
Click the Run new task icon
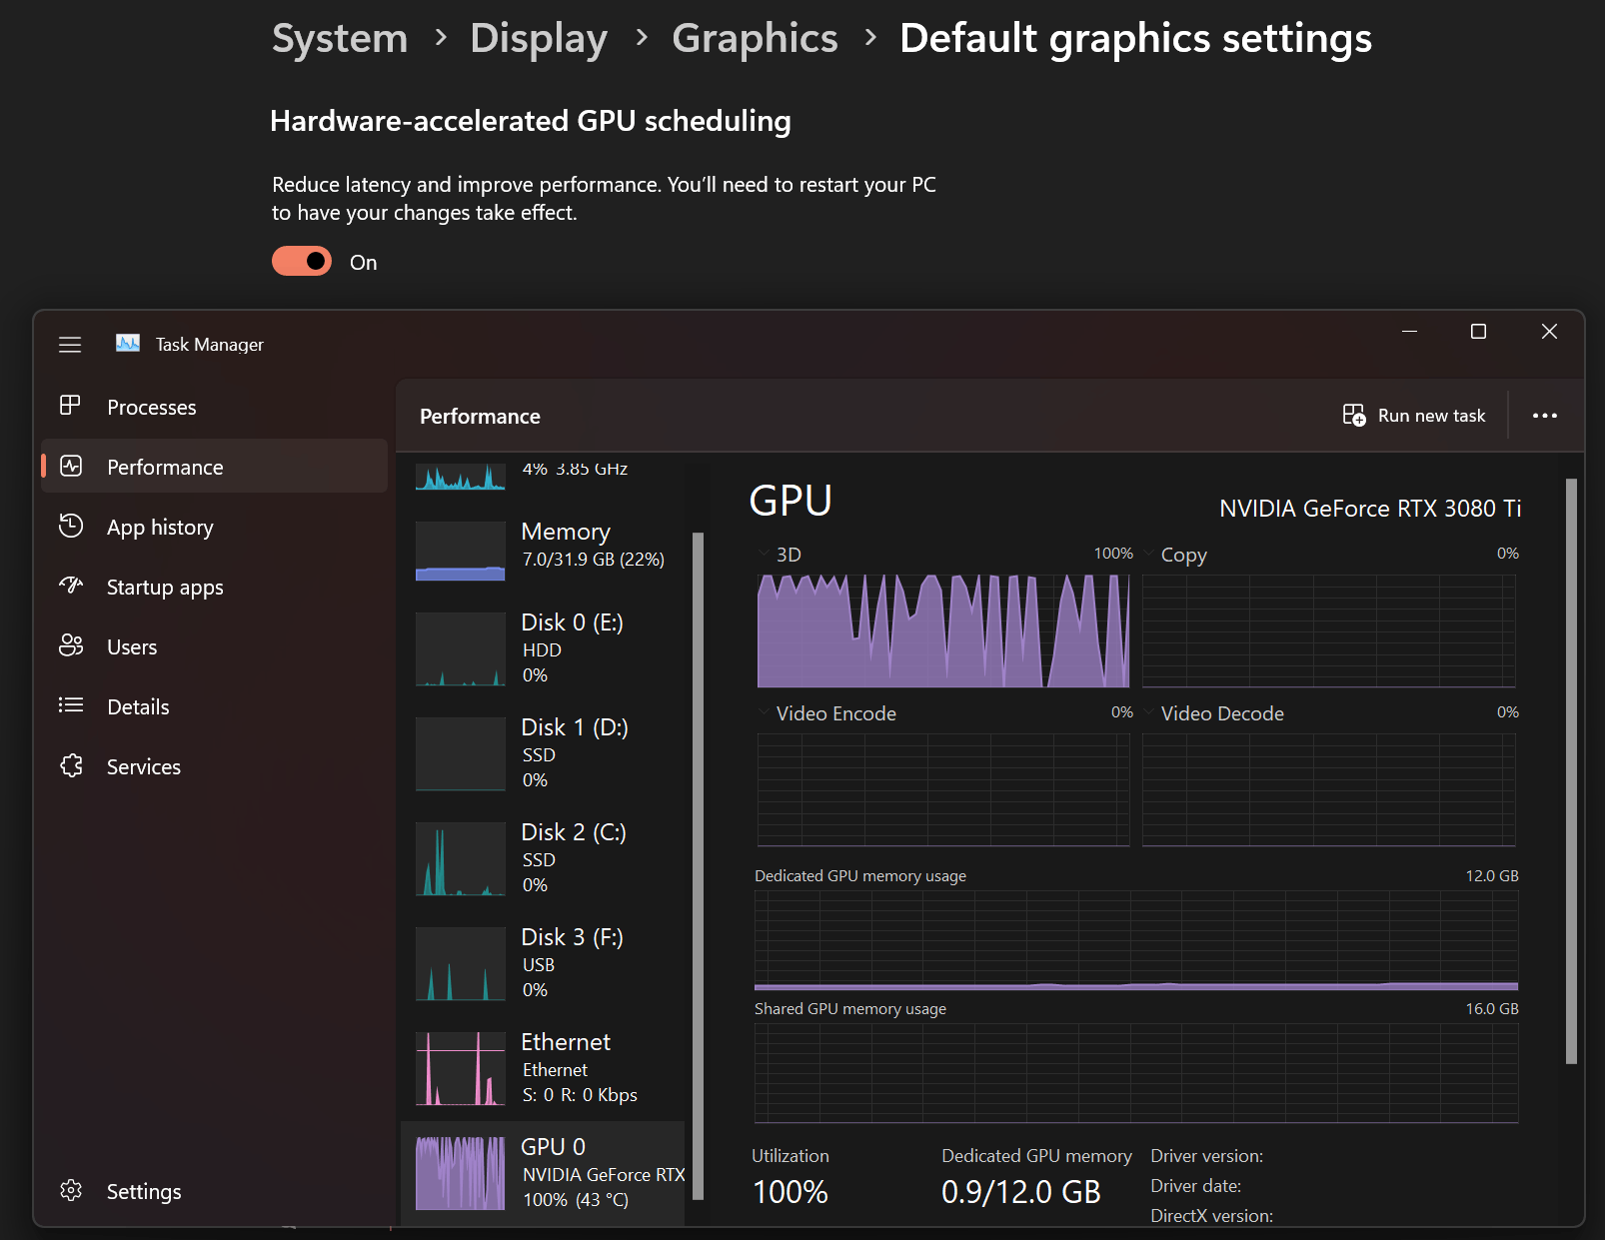tap(1354, 415)
